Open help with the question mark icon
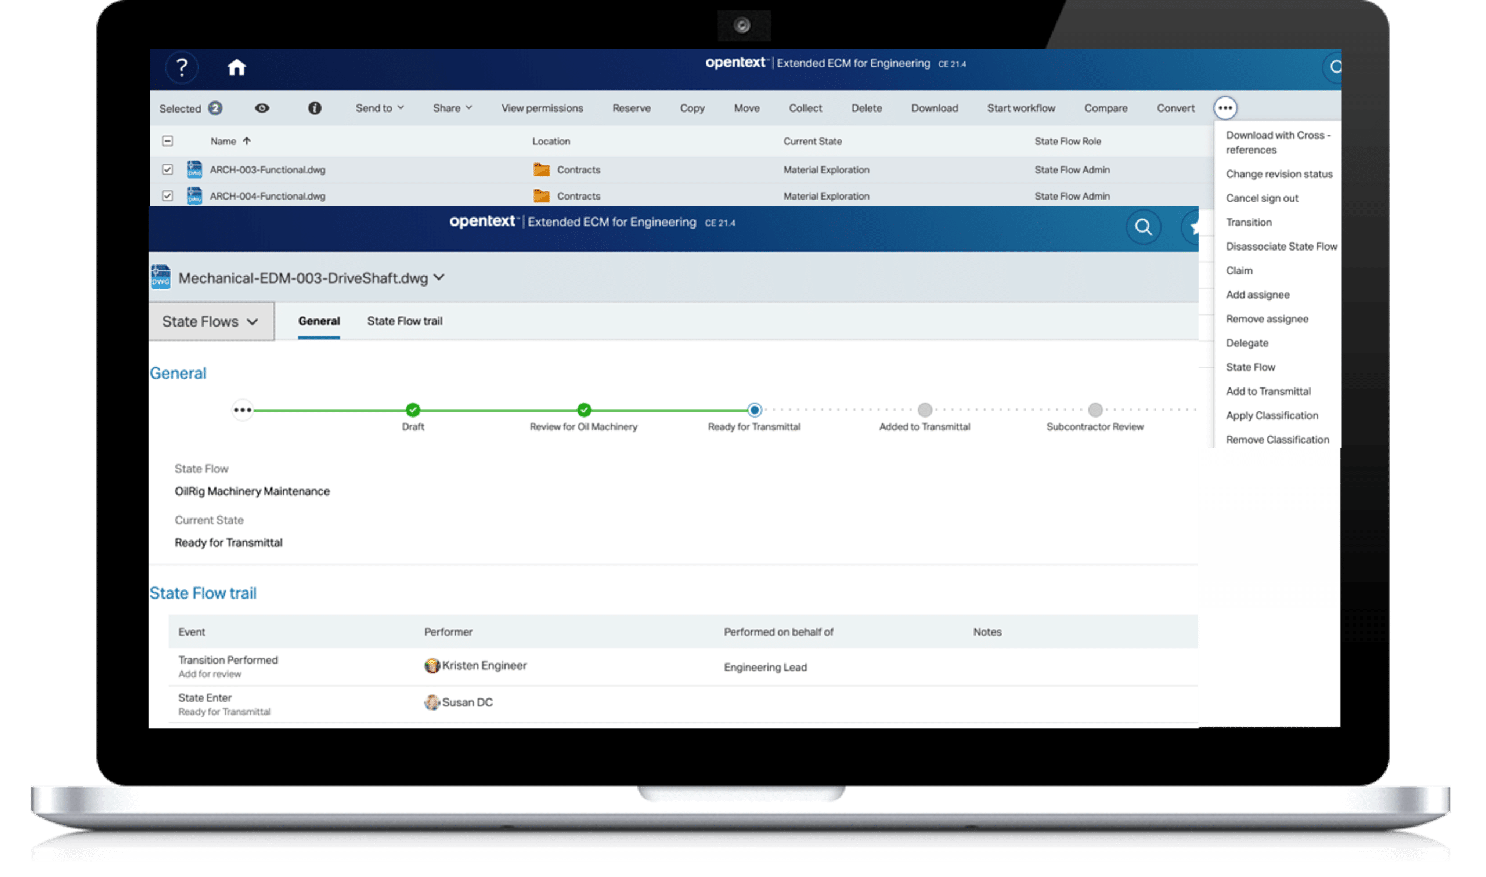The height and width of the screenshot is (877, 1486). (x=182, y=68)
